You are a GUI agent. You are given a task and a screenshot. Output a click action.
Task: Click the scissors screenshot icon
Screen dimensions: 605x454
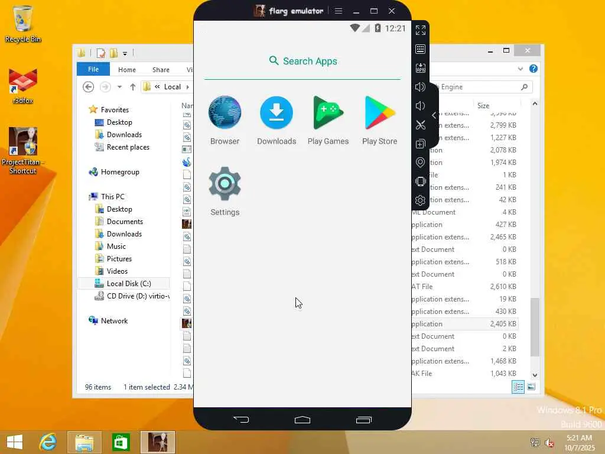click(420, 125)
